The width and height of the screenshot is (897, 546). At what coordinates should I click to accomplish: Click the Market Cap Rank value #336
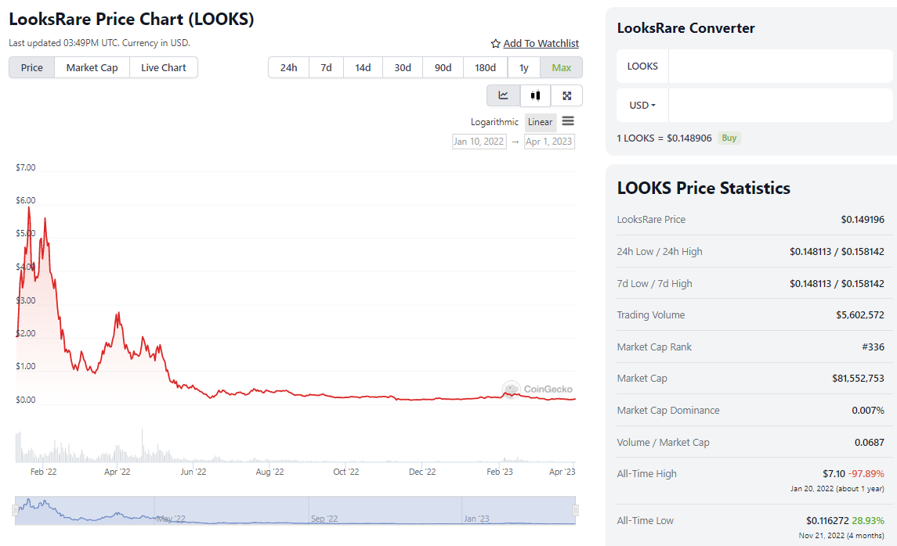click(x=873, y=347)
